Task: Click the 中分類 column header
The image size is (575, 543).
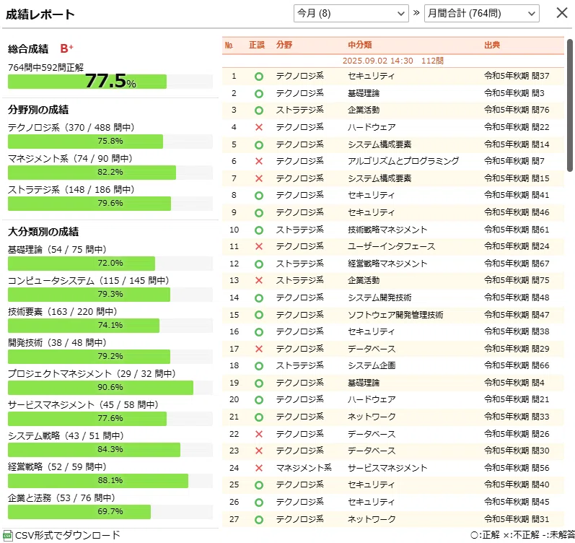Action: coord(360,45)
